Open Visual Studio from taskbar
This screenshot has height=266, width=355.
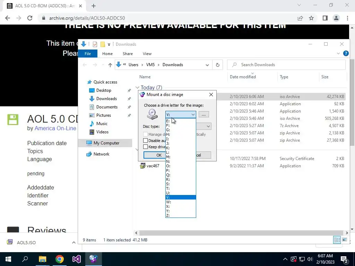(77, 259)
